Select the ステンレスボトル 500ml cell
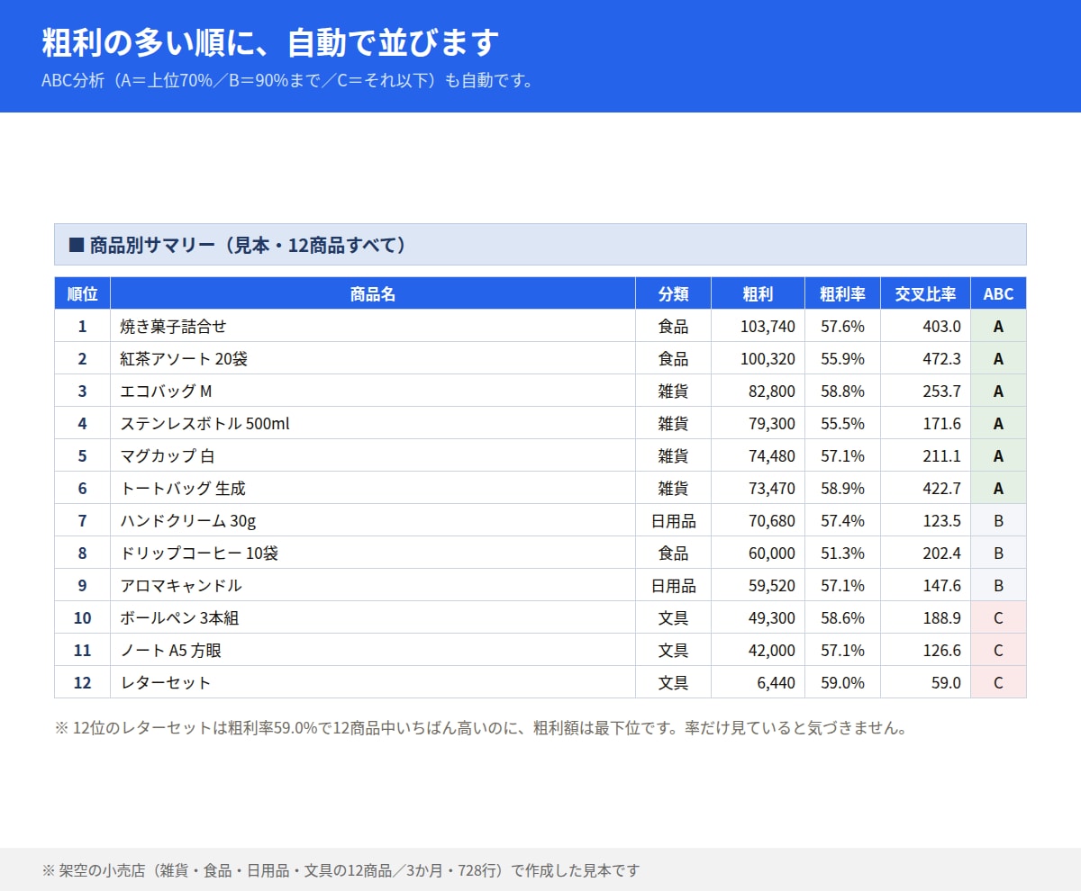Image resolution: width=1081 pixels, height=891 pixels. coord(373,423)
